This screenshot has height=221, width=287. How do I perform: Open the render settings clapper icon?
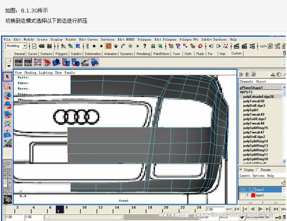click(x=252, y=46)
